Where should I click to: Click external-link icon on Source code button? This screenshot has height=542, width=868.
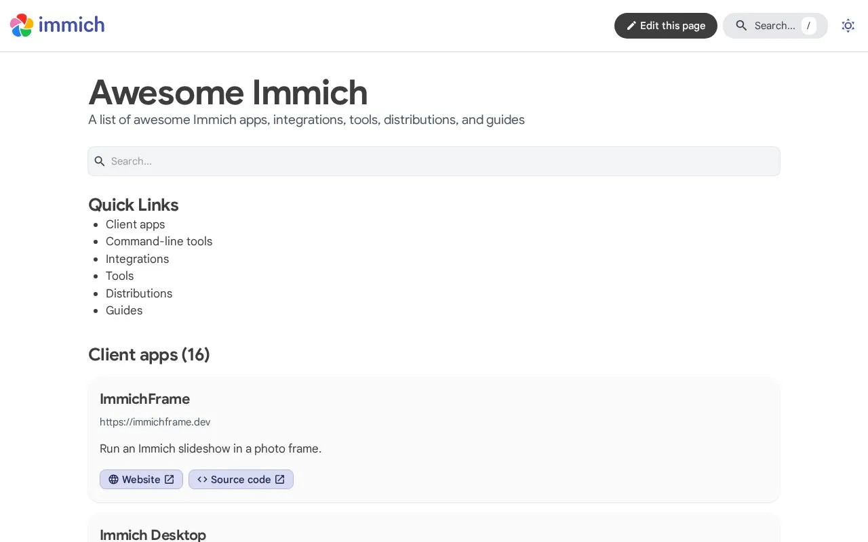click(x=279, y=480)
